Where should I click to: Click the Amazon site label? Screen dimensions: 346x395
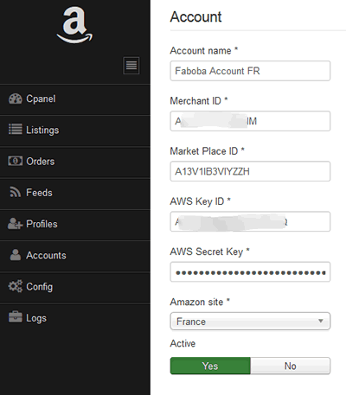[x=200, y=302]
